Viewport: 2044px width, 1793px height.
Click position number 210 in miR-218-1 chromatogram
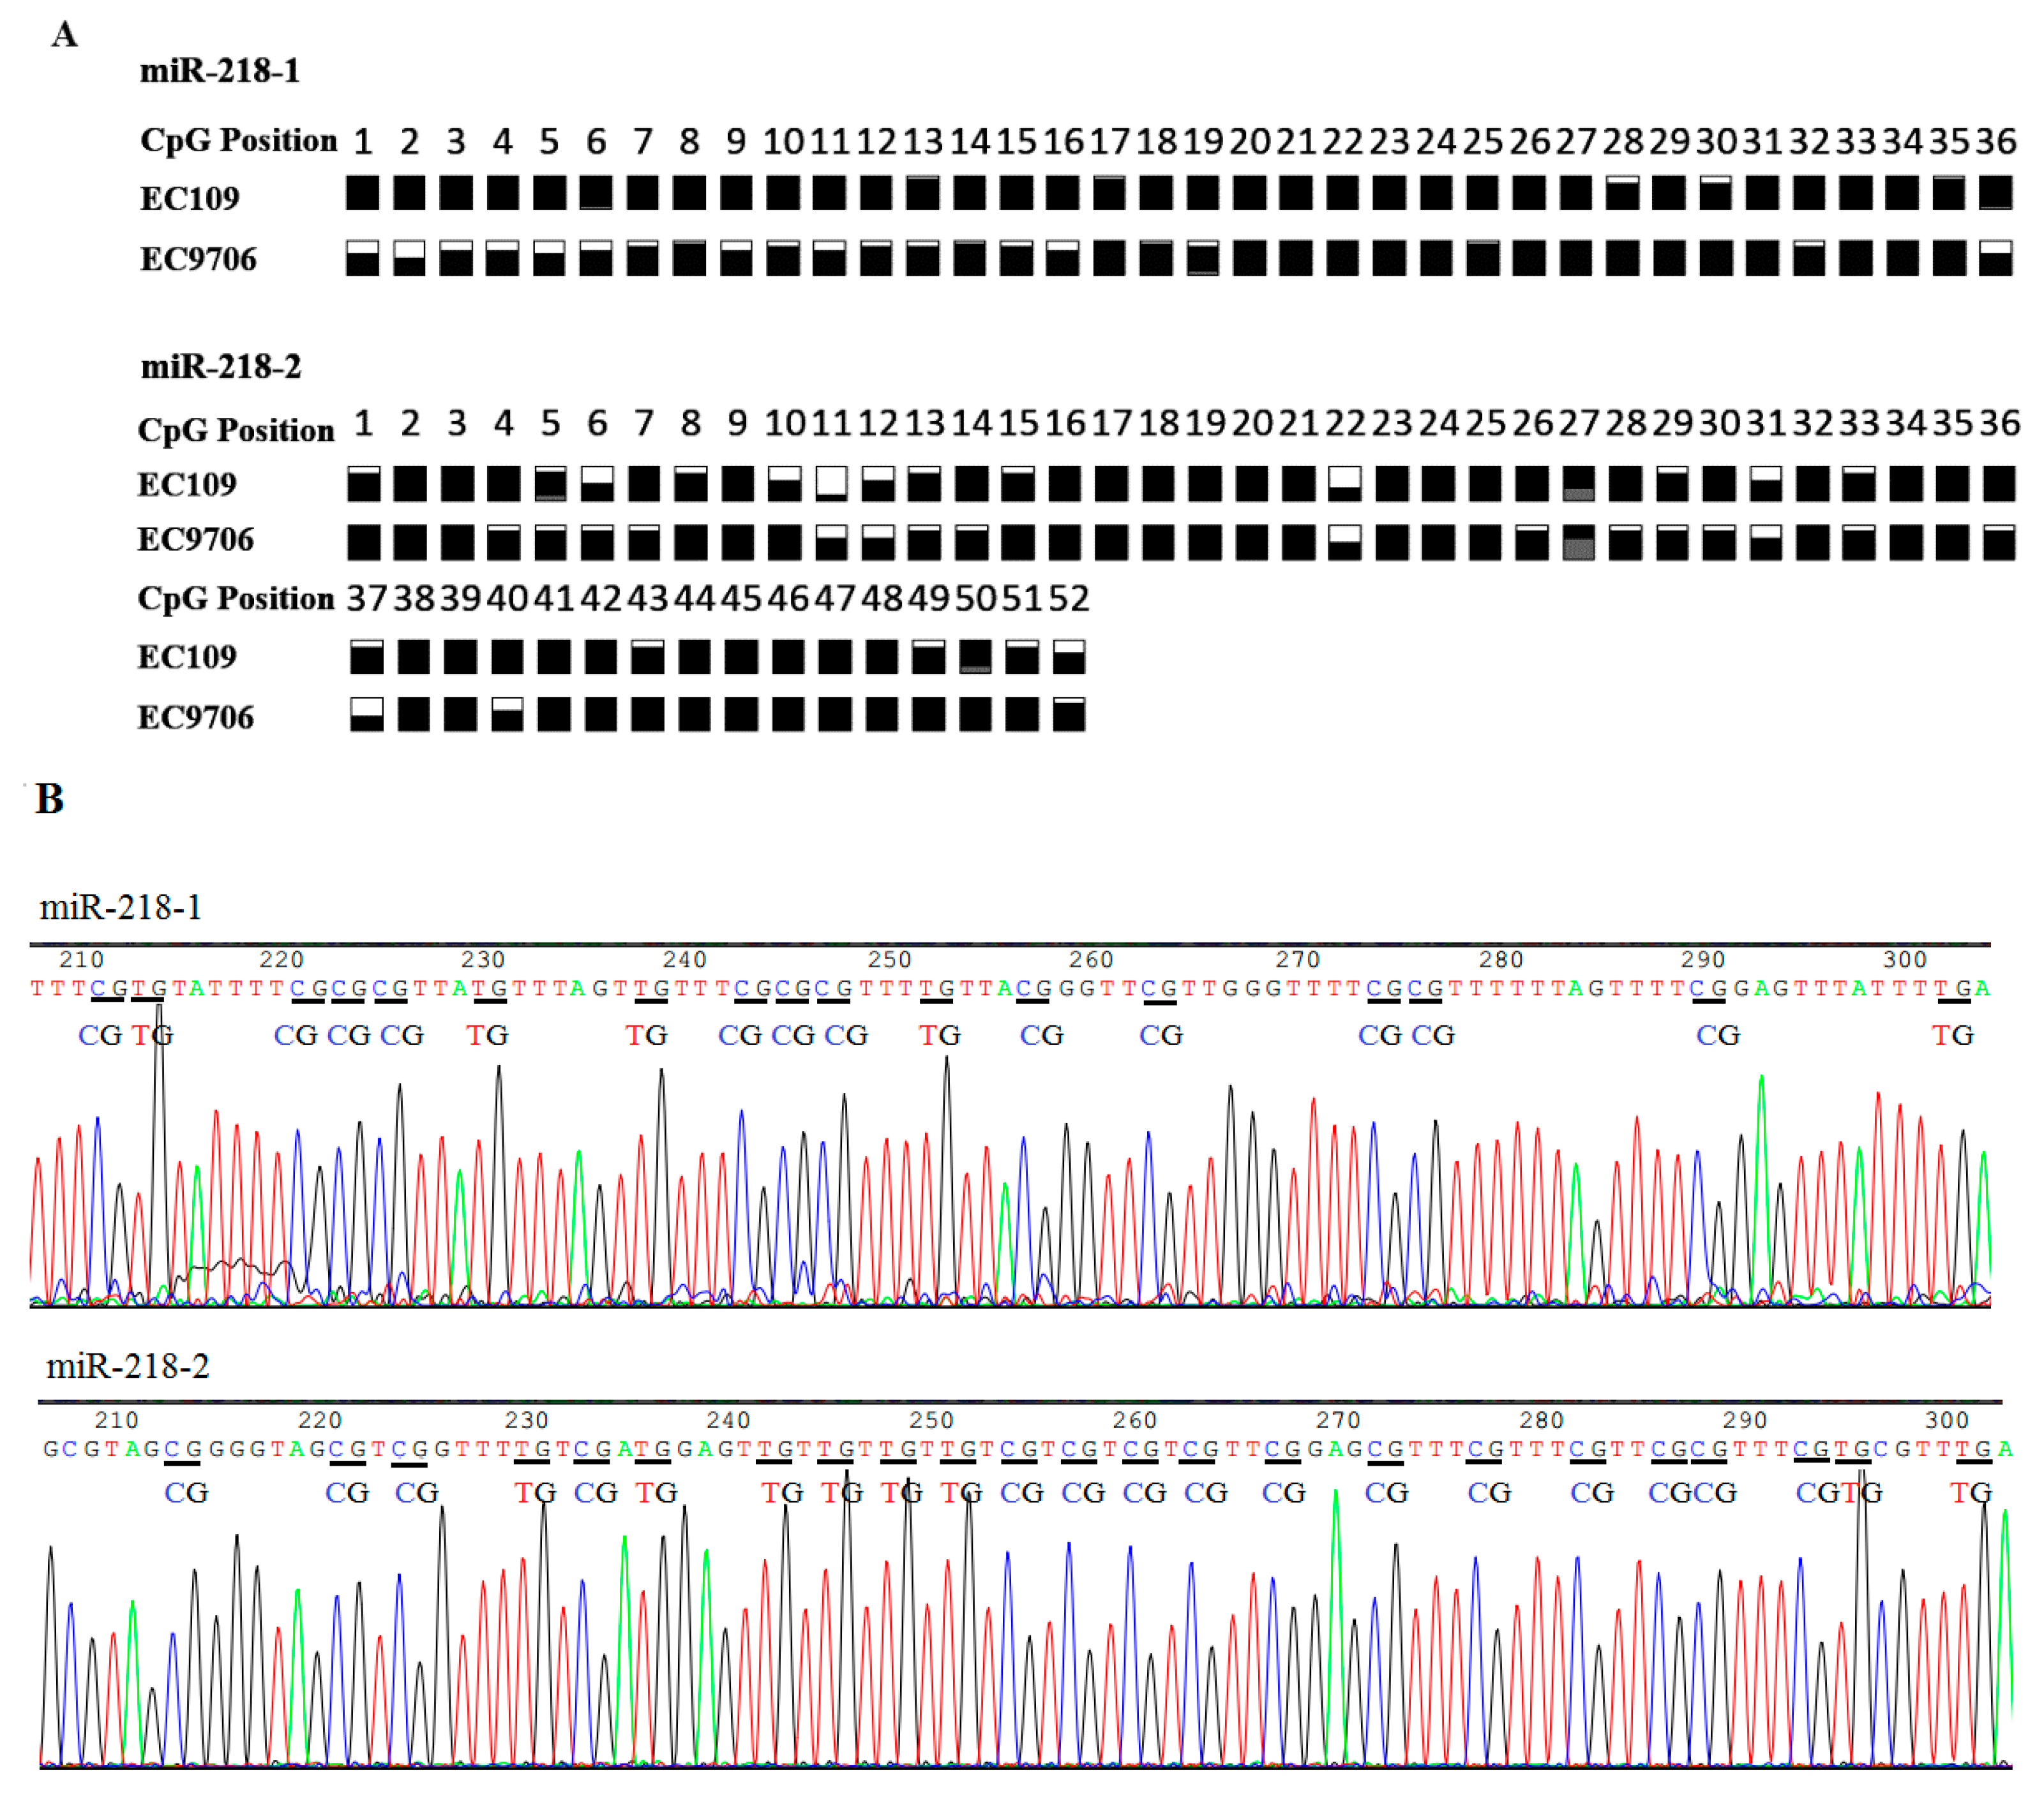tap(81, 960)
